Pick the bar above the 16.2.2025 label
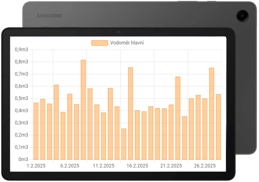This screenshot has width=259, height=182. 137,135
